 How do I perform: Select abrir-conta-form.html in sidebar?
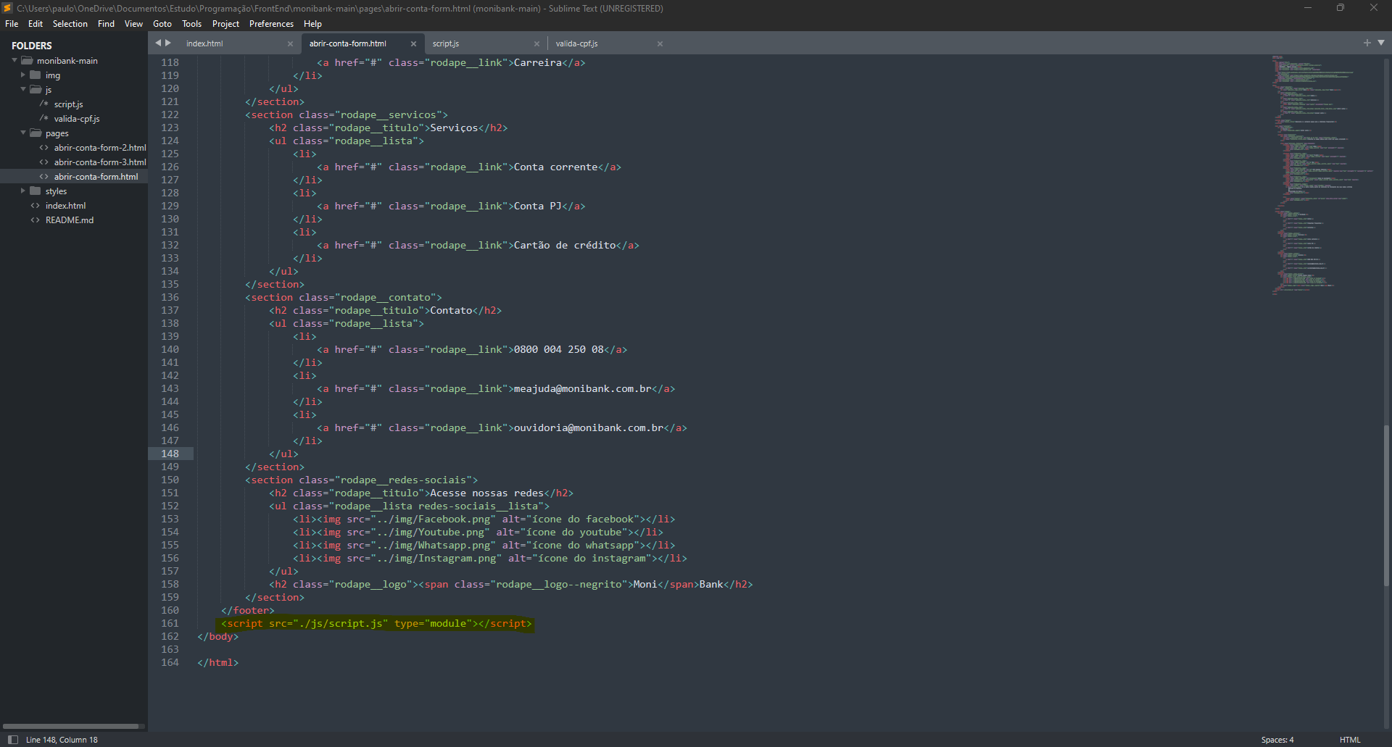click(96, 177)
